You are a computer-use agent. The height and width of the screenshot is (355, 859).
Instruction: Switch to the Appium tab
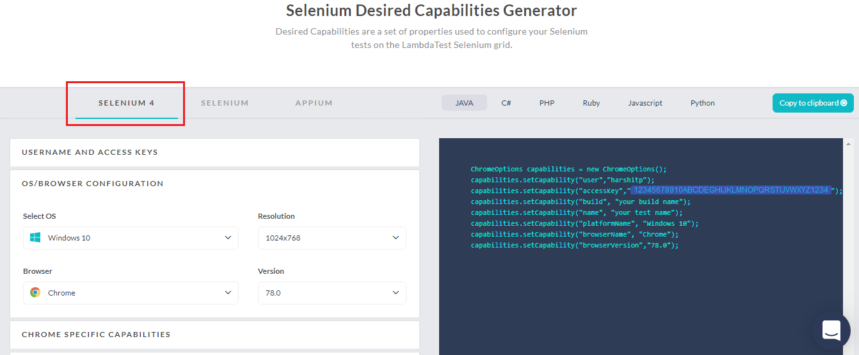314,103
